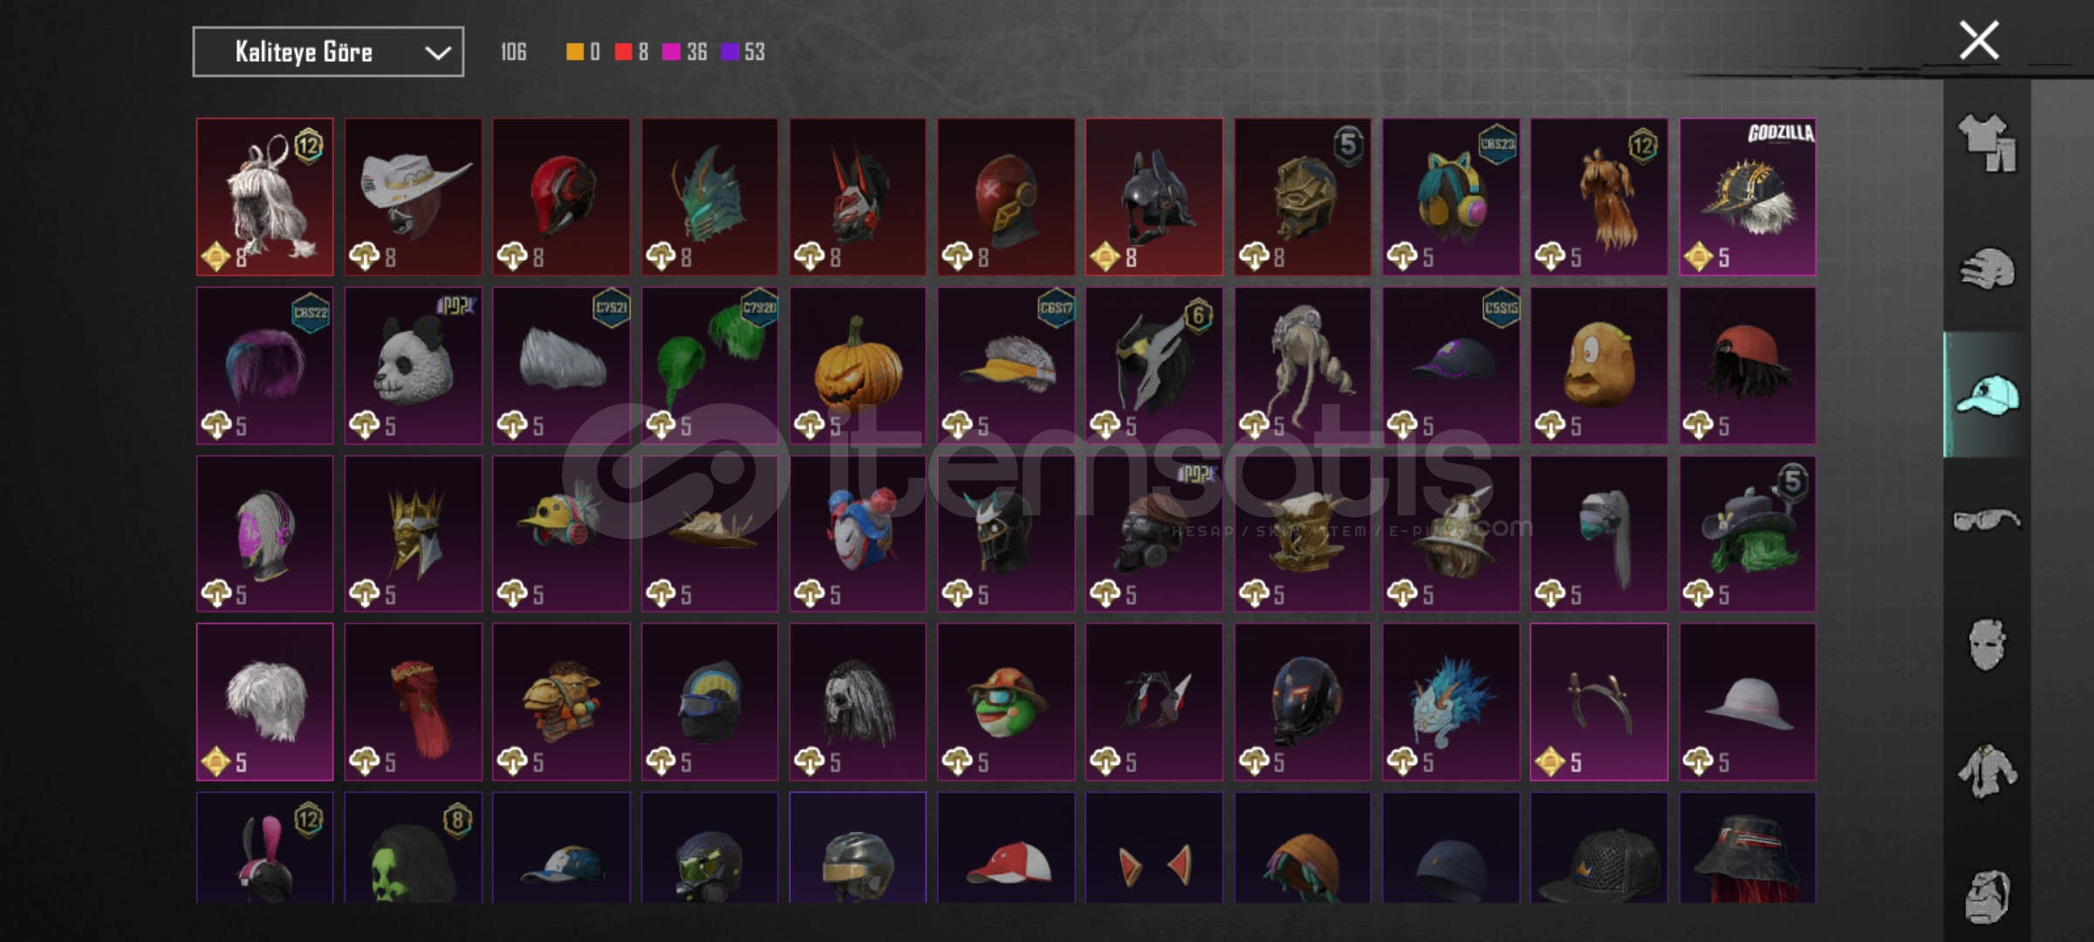Open the glasses category icon
This screenshot has width=2094, height=942.
[x=1988, y=520]
